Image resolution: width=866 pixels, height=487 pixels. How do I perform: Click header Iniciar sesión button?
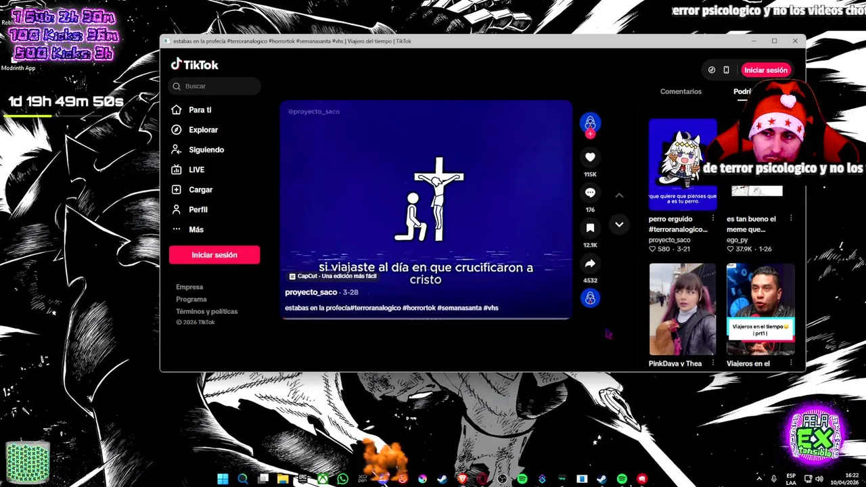click(x=766, y=70)
